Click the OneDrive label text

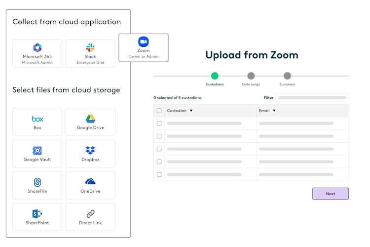pos(90,191)
